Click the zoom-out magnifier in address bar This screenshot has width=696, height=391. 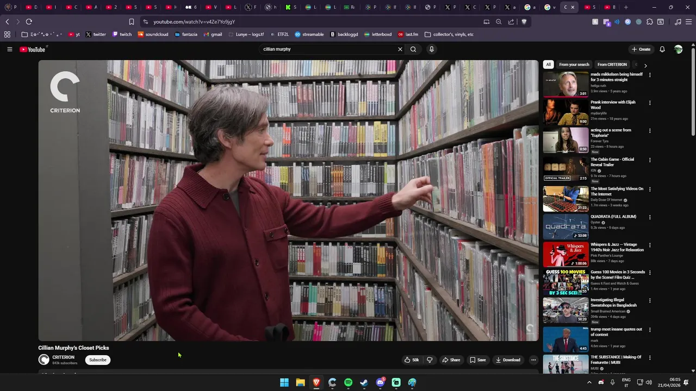tap(499, 22)
